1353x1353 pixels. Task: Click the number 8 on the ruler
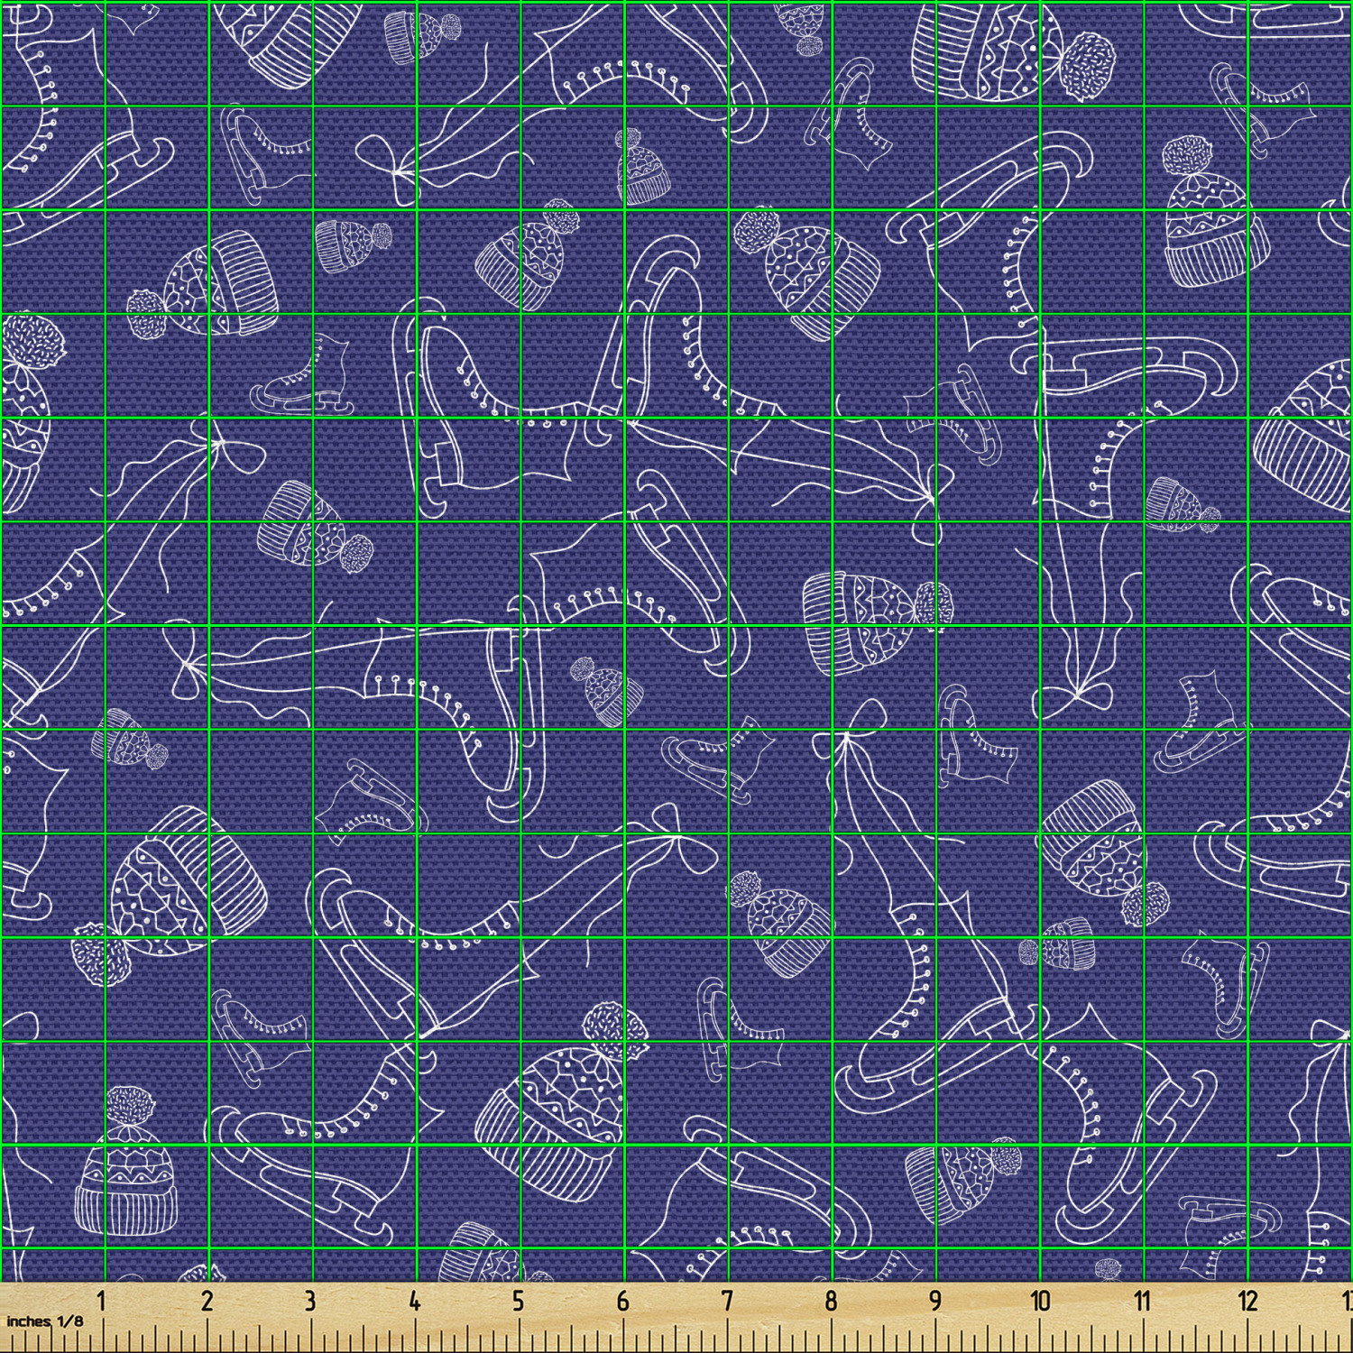[831, 1301]
